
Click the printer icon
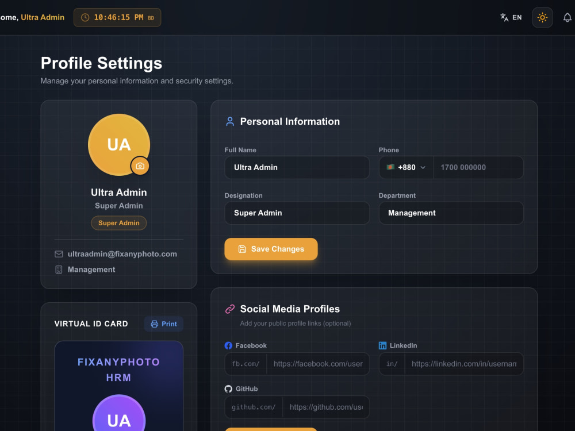155,324
